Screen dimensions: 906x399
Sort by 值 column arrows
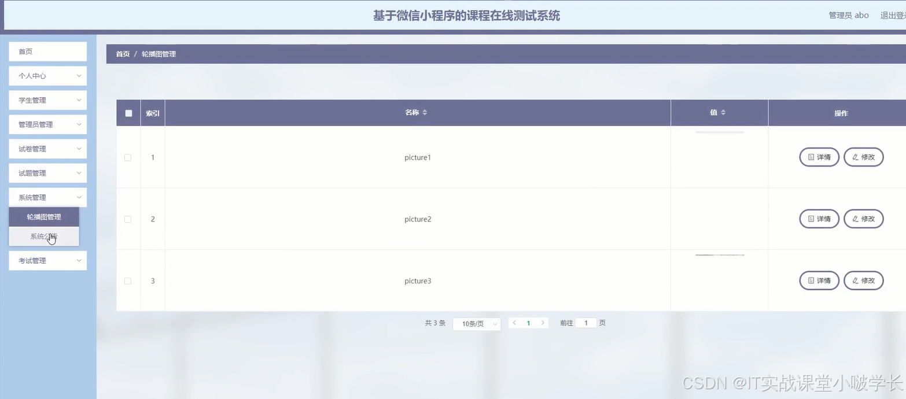point(723,112)
